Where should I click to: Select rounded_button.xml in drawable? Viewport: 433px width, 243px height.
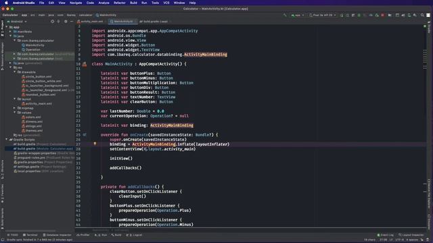[x=39, y=94]
